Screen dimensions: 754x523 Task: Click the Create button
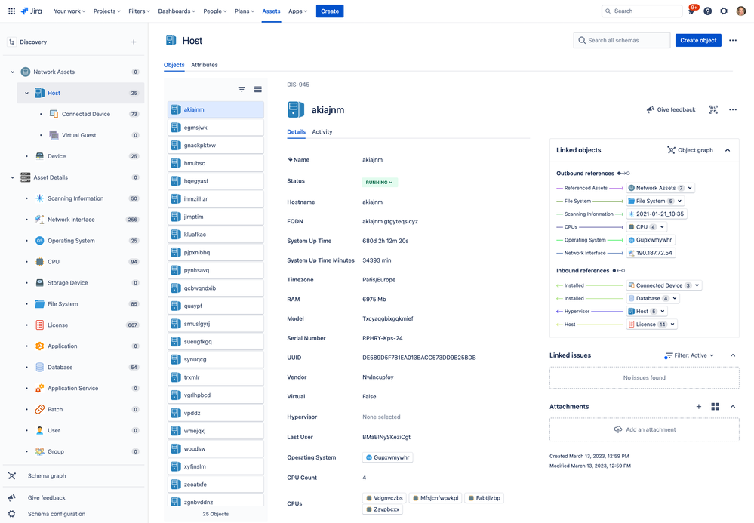point(330,11)
